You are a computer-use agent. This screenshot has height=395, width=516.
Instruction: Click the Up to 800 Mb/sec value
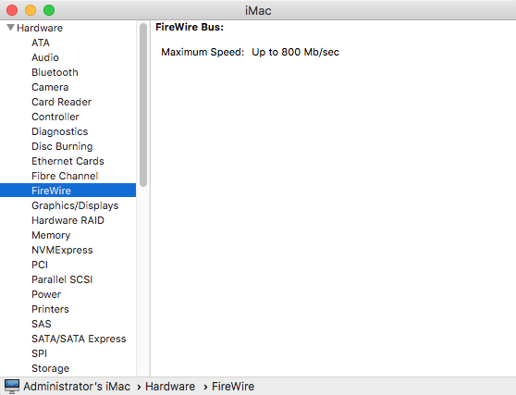coord(295,52)
